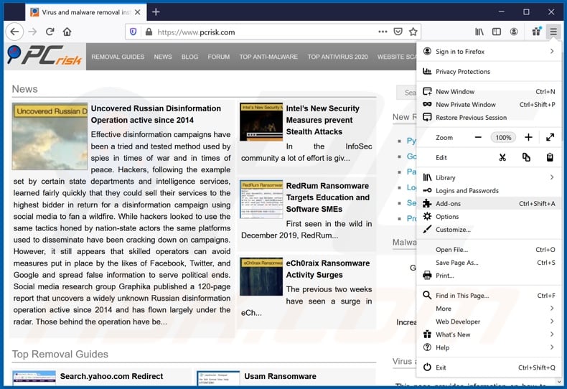
Task: Click the Cut scissors icon in Edit row
Action: [x=502, y=157]
